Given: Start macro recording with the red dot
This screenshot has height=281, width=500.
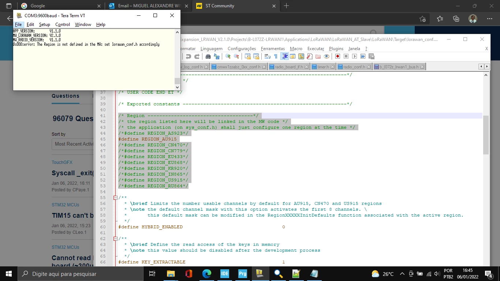Looking at the screenshot, I should coord(337,56).
